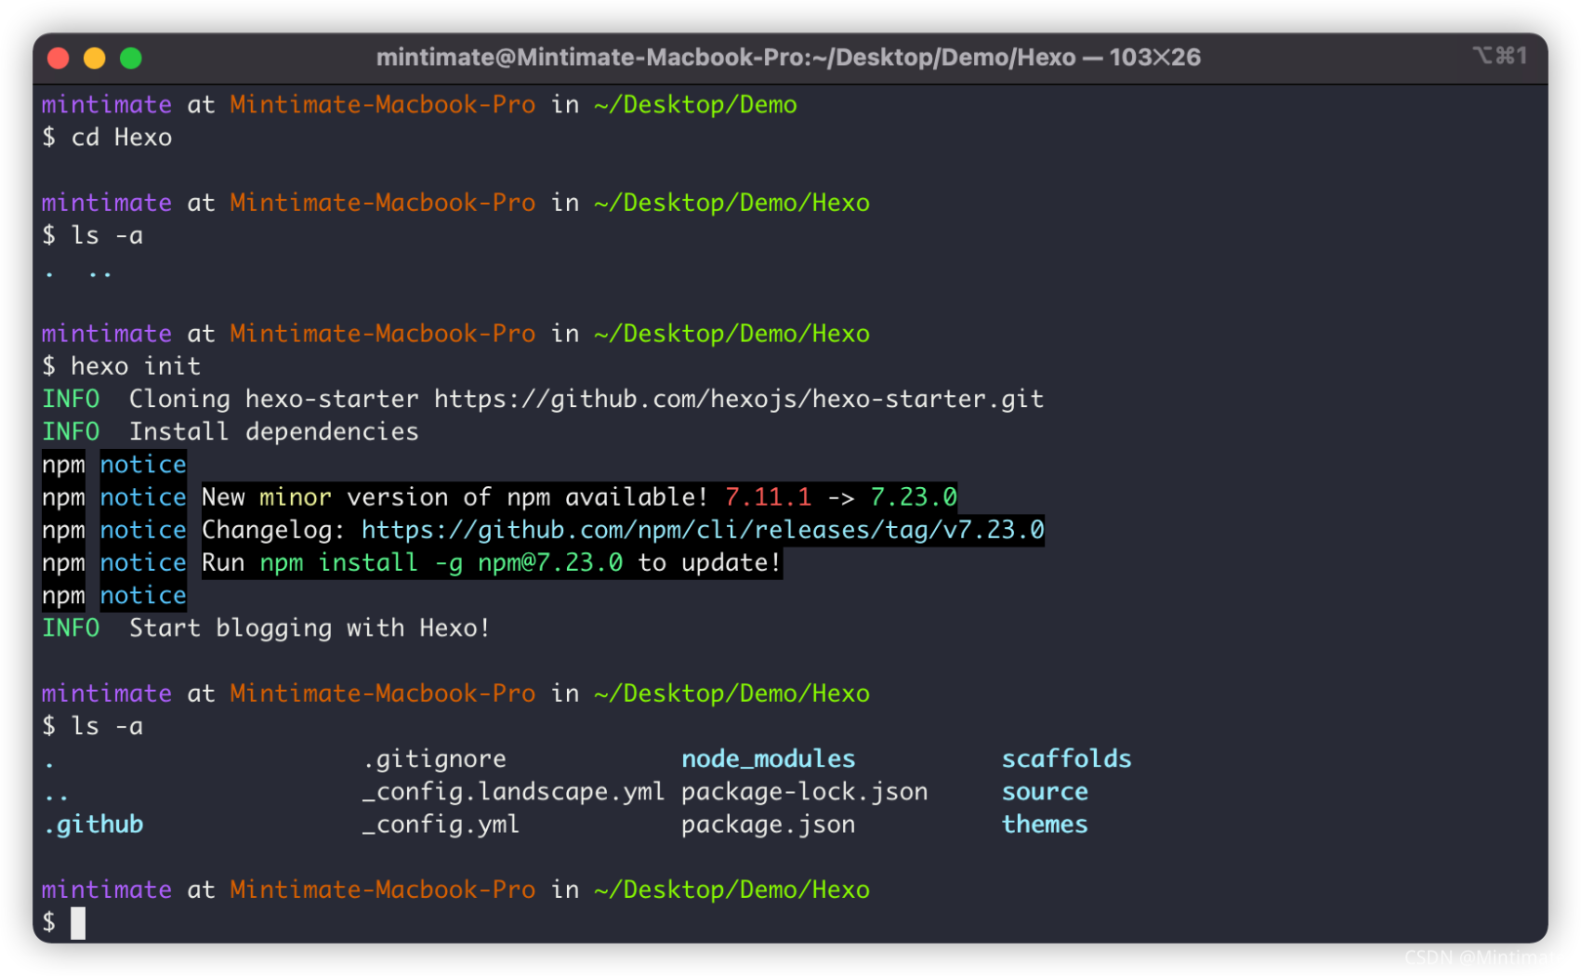Screen dimensions: 1581x976
Task: Click 'Start blogging with Hexo!' message
Action: [x=309, y=628]
